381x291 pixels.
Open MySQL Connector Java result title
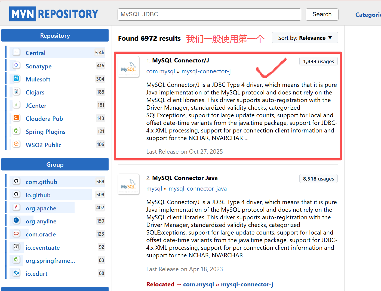(185, 178)
